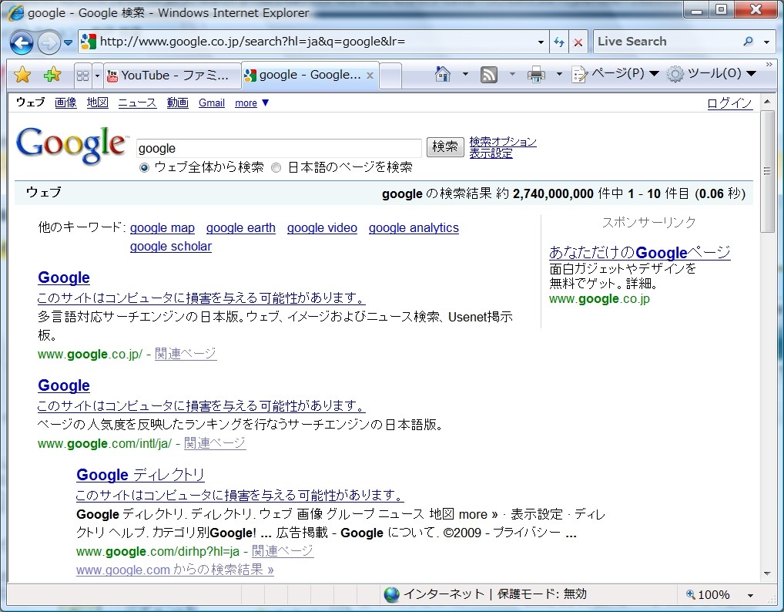Expand the Home button dropdown arrow
Screen dimensions: 784x612
coord(465,74)
